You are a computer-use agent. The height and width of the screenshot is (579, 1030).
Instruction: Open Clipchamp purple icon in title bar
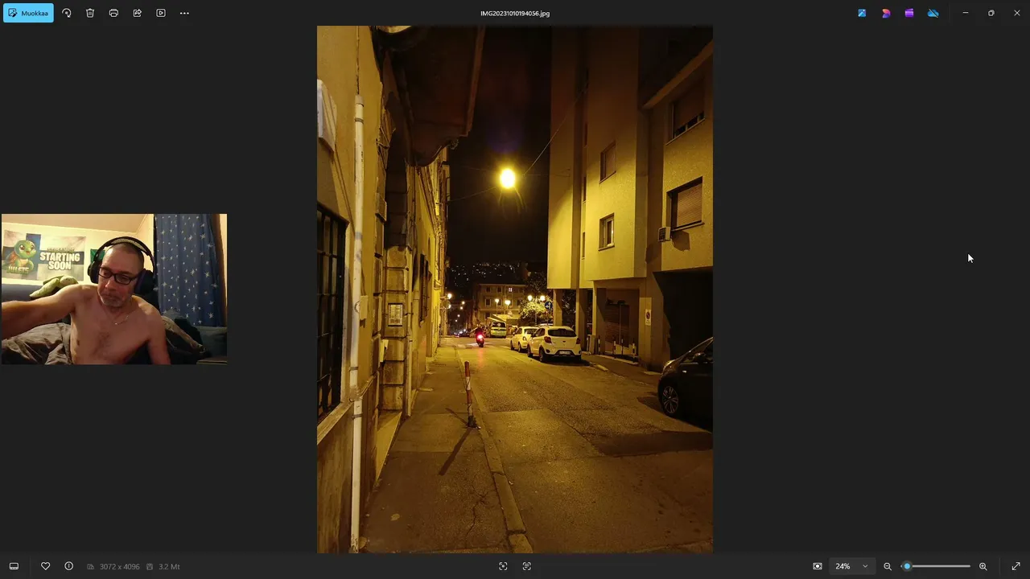click(x=909, y=13)
